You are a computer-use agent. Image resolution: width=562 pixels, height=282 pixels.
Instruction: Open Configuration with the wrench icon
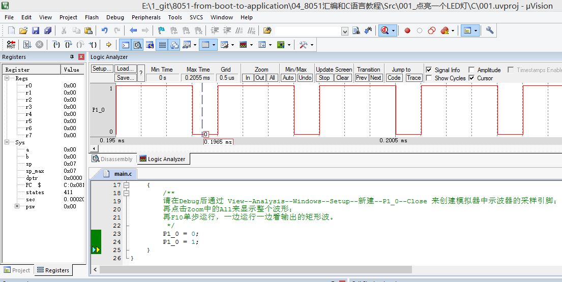pos(490,31)
